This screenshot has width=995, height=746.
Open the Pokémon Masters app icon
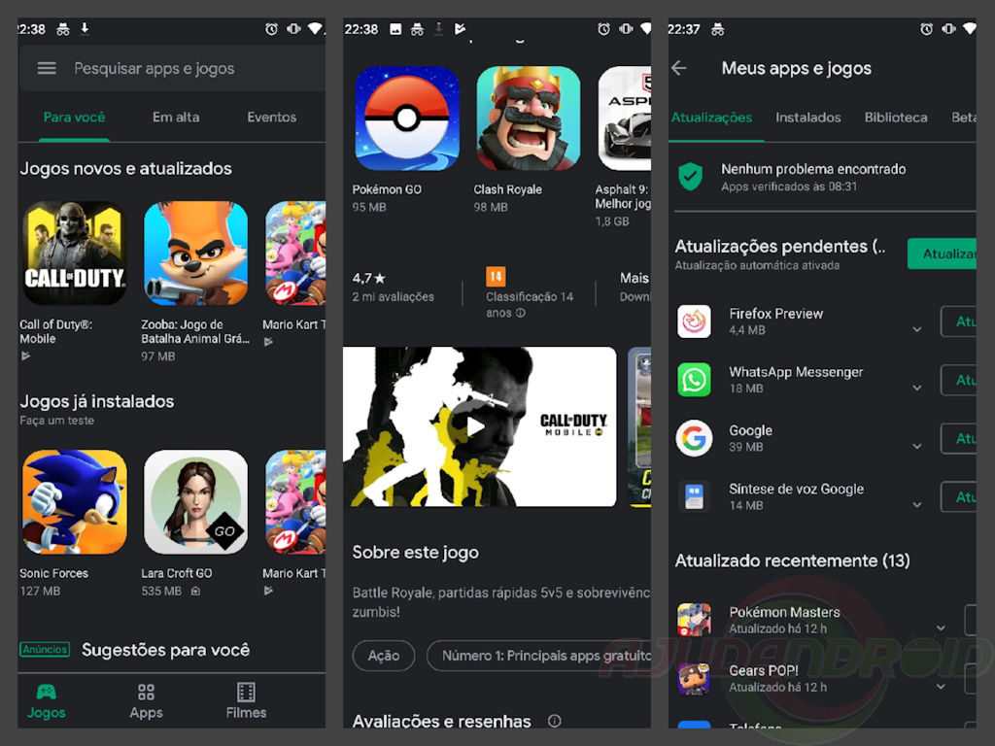[694, 619]
